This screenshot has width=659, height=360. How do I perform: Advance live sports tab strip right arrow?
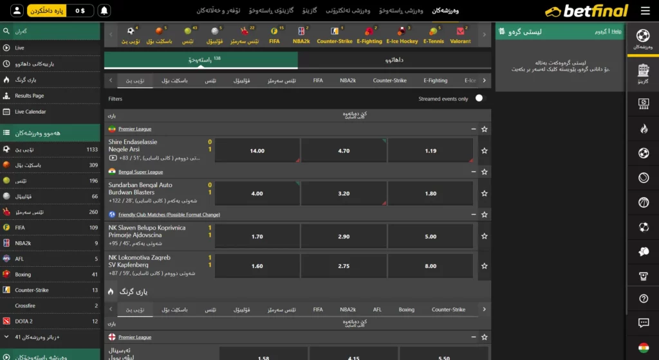[x=484, y=80]
